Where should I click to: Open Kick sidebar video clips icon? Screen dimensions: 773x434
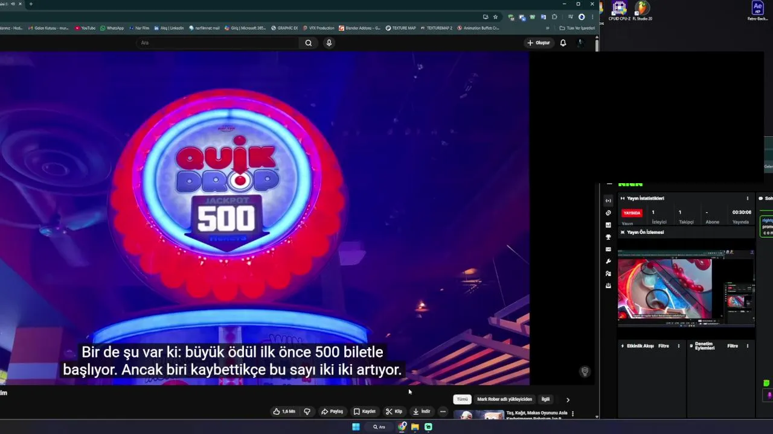click(608, 249)
